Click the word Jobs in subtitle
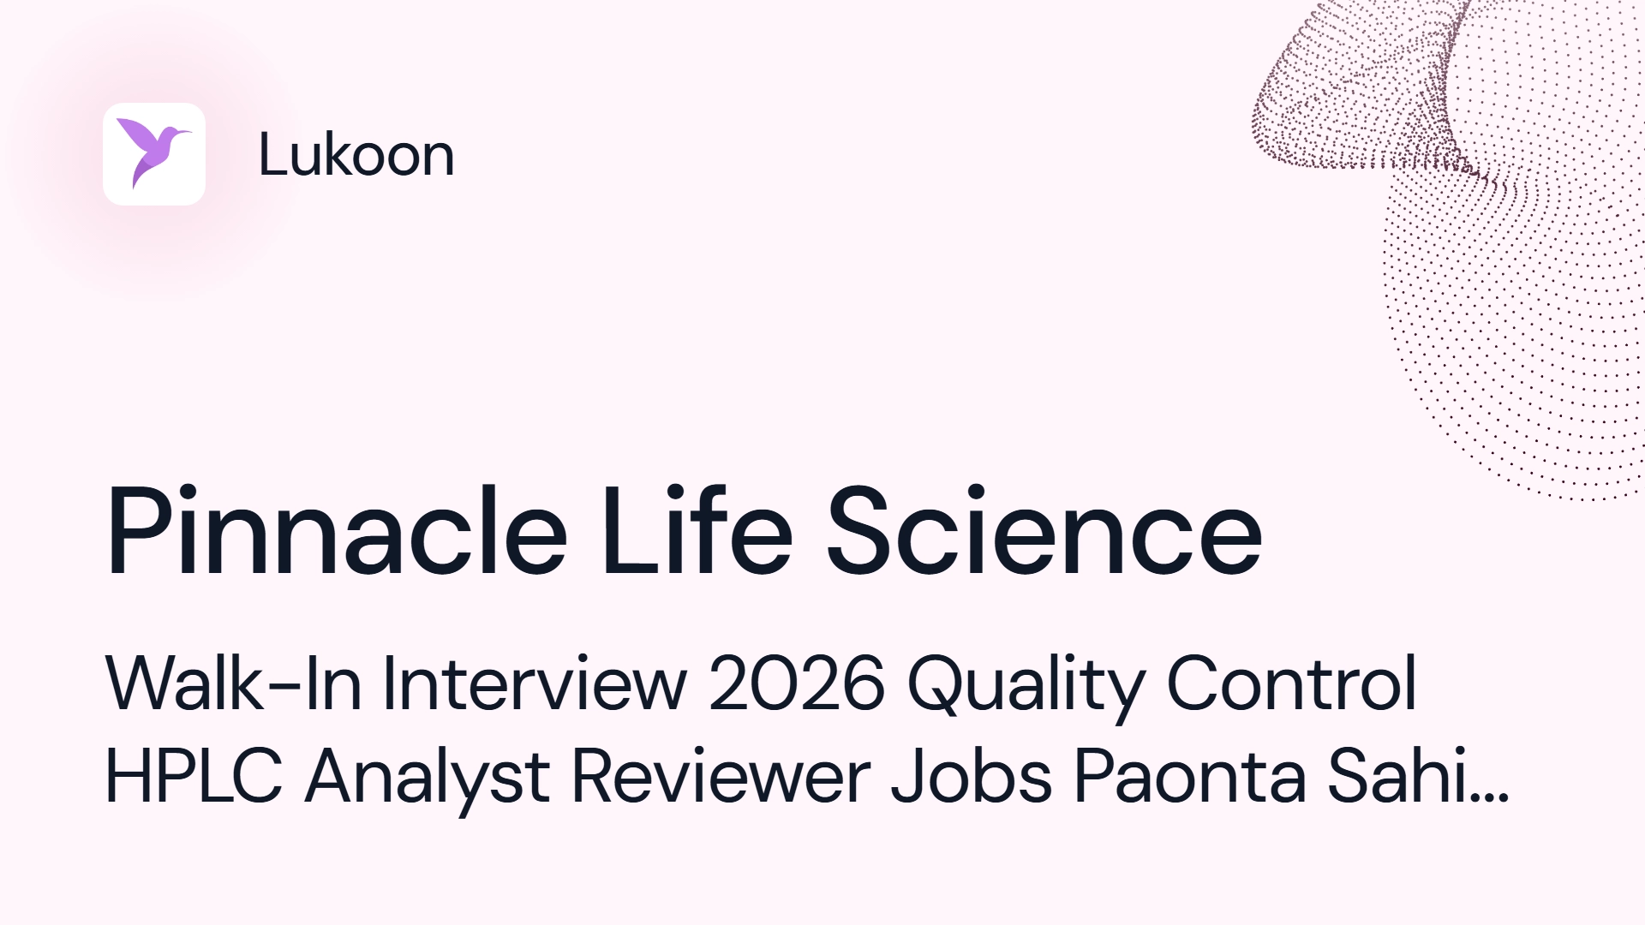This screenshot has height=925, width=1645. [972, 777]
